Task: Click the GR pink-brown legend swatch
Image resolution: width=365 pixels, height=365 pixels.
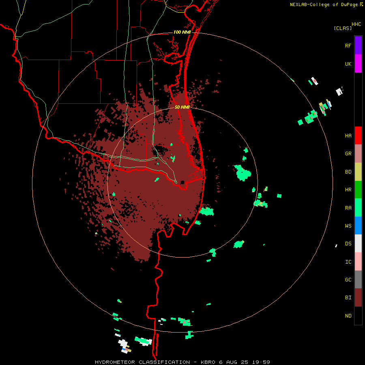Action: pos(358,154)
